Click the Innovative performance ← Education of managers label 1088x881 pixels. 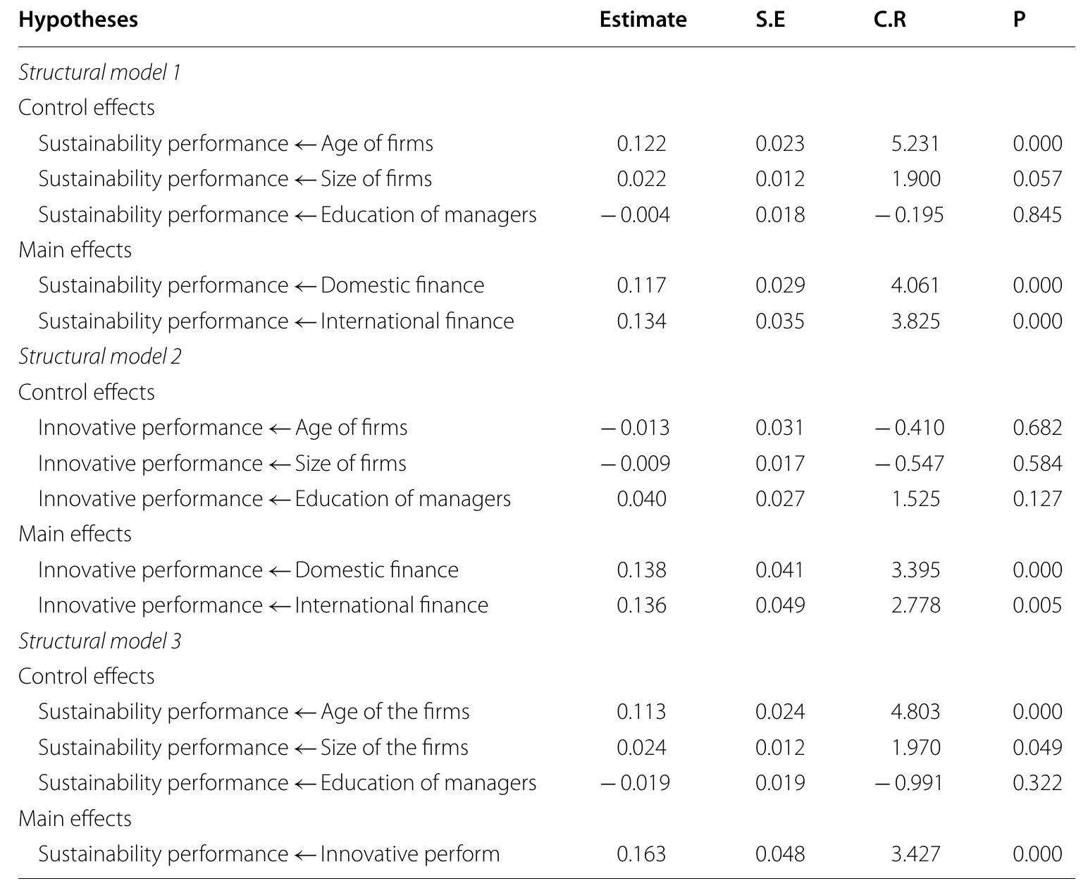pyautogui.click(x=274, y=499)
